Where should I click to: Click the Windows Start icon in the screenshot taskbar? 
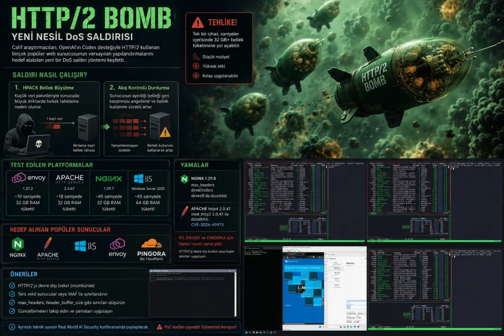247,332
